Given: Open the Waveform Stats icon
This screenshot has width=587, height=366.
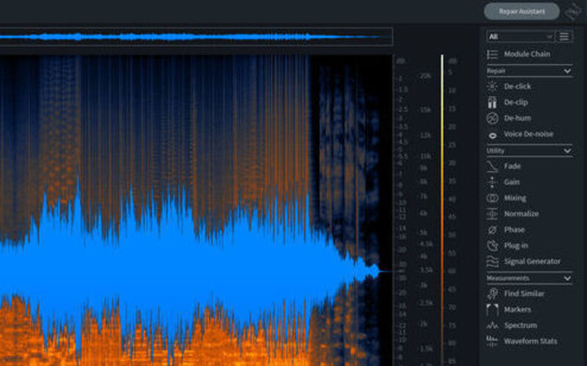Looking at the screenshot, I should coord(492,341).
